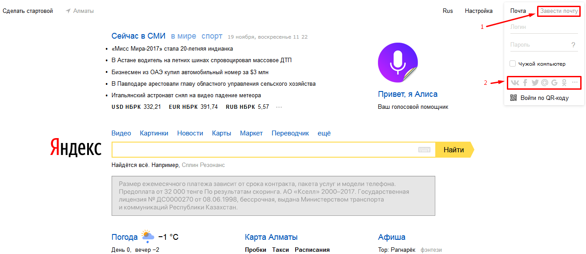Open the Погода weather link

[x=124, y=237]
